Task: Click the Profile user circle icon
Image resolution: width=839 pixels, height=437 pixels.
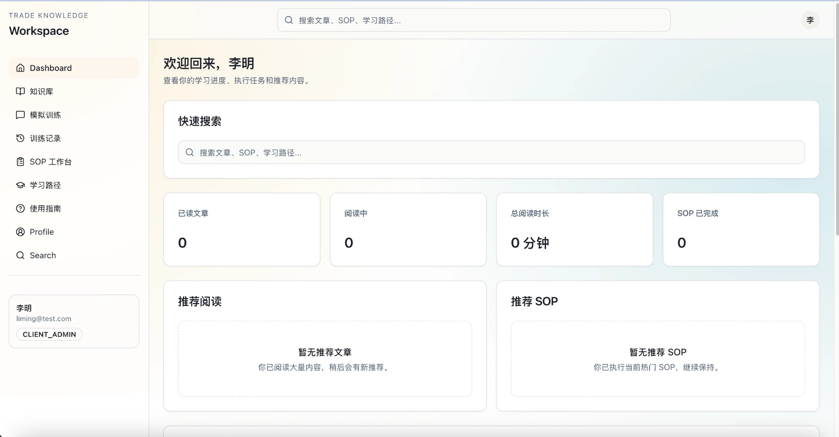Action: point(20,232)
